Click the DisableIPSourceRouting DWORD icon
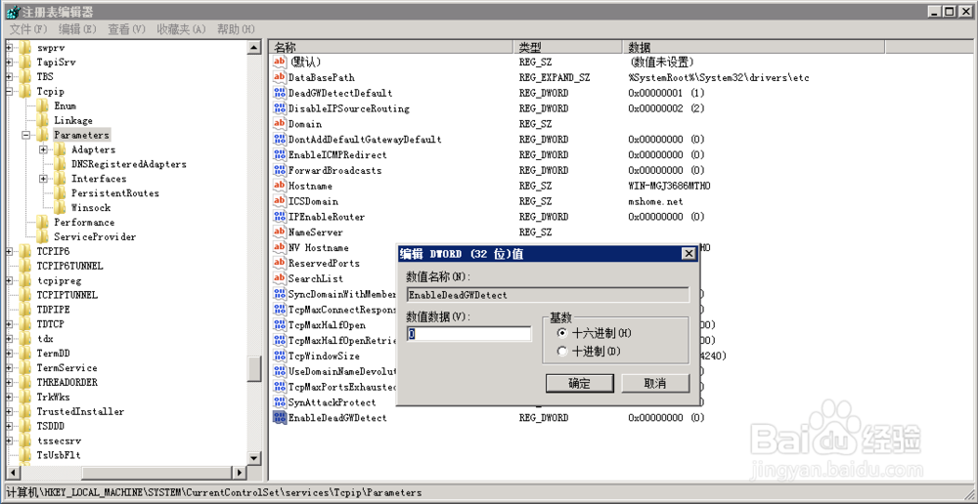 point(280,108)
